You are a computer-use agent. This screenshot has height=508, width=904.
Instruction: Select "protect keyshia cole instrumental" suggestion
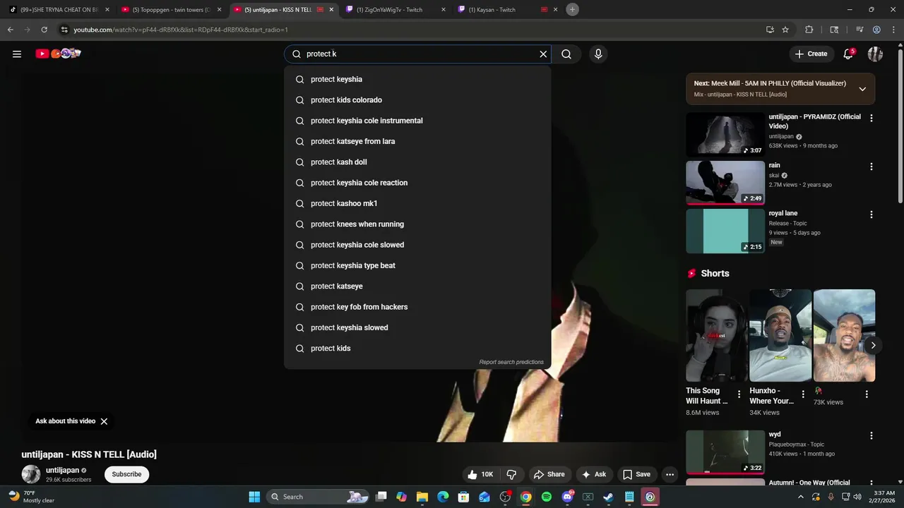click(417, 121)
